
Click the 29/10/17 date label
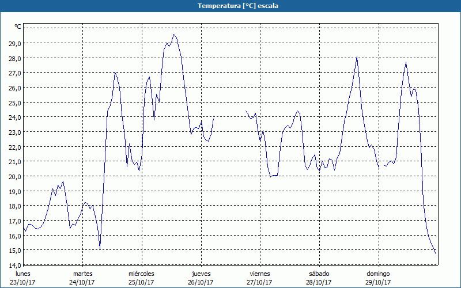(378, 282)
